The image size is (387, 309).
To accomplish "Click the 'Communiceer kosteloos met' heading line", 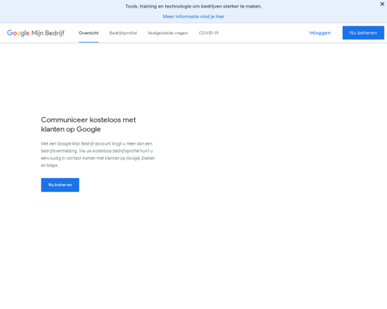I will click(88, 120).
